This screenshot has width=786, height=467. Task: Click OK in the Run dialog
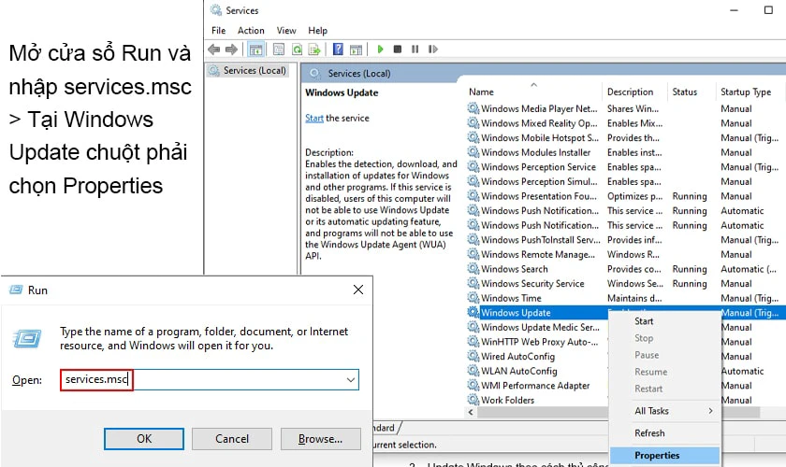144,438
